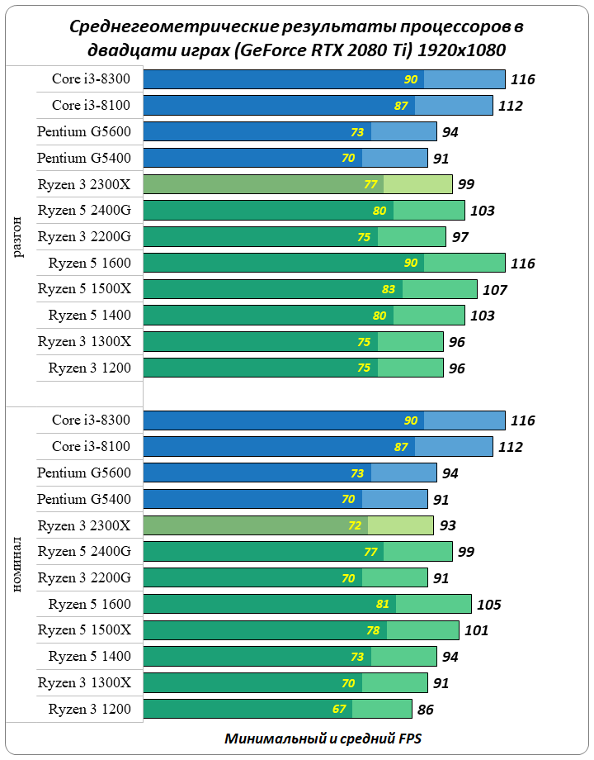Click the Ryzen 5 1600 label in разгон group

click(x=90, y=264)
